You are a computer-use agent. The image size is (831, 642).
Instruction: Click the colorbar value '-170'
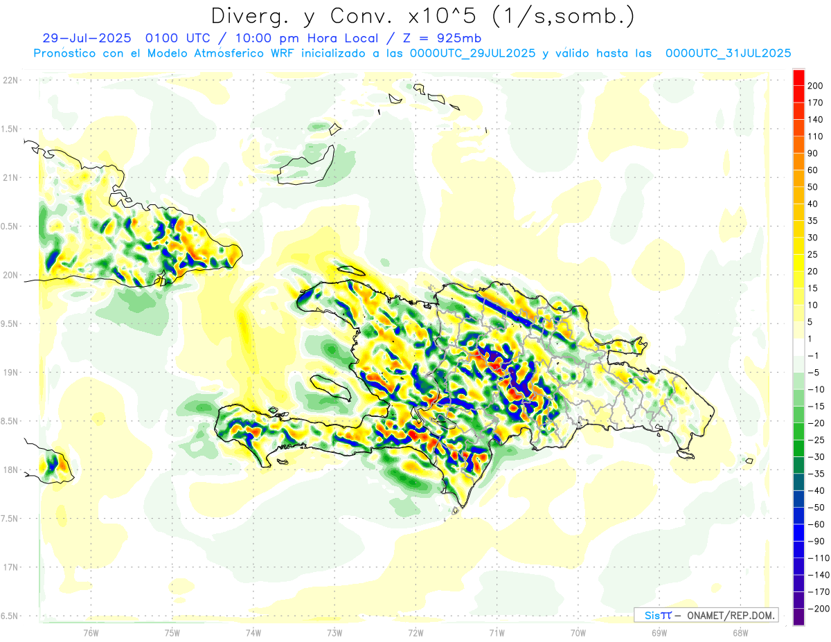[x=820, y=591]
